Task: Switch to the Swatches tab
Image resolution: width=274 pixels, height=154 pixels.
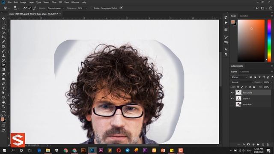Action: coord(244,16)
